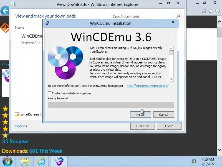The image size is (222, 167).
Task: Check Customize installation options checkbox
Action: [49, 93]
